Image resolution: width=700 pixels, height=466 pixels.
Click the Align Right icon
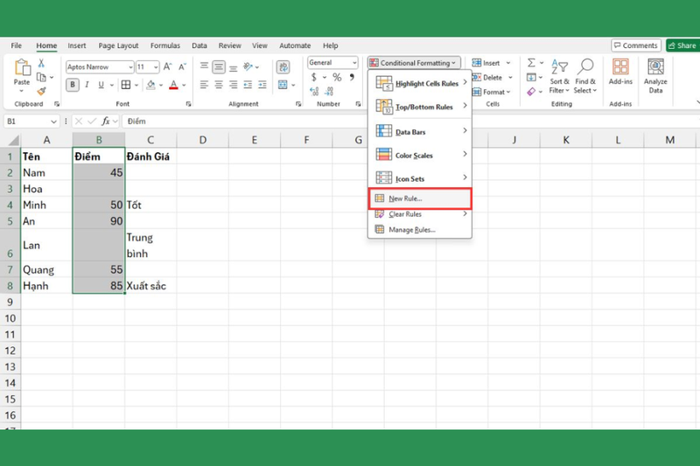pos(233,85)
